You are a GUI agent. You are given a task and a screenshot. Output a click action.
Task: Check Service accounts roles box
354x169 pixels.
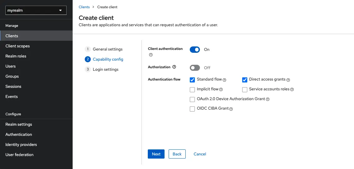coord(245,90)
